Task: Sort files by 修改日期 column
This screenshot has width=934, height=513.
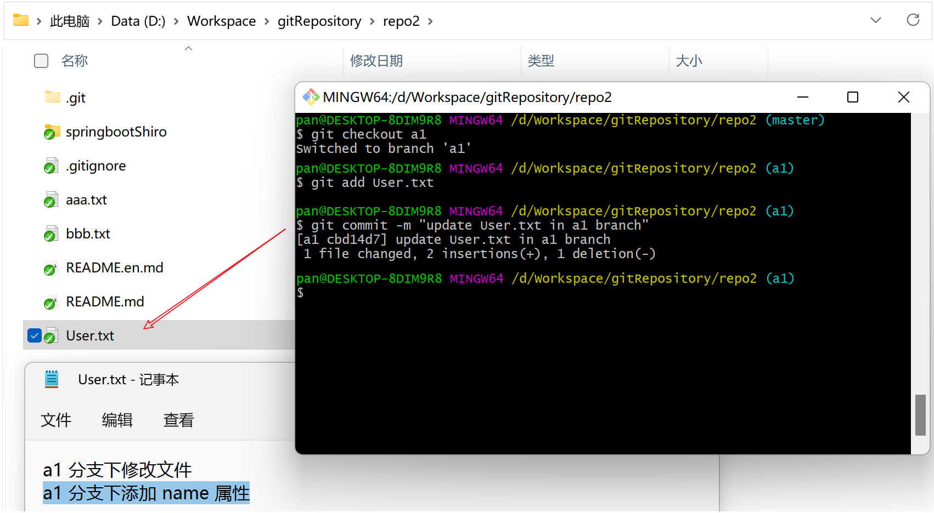Action: [376, 61]
